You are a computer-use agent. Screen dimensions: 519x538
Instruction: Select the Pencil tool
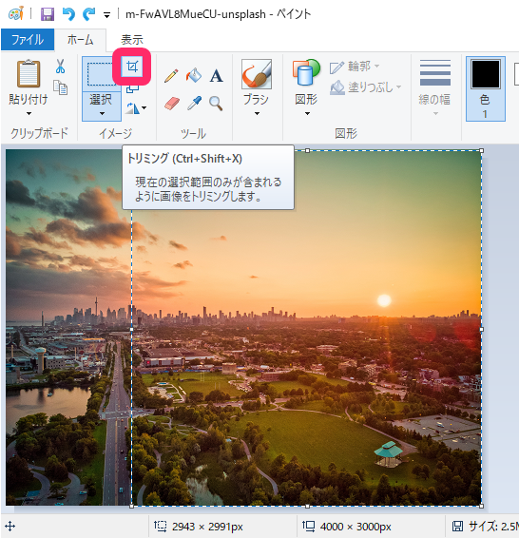click(x=171, y=76)
